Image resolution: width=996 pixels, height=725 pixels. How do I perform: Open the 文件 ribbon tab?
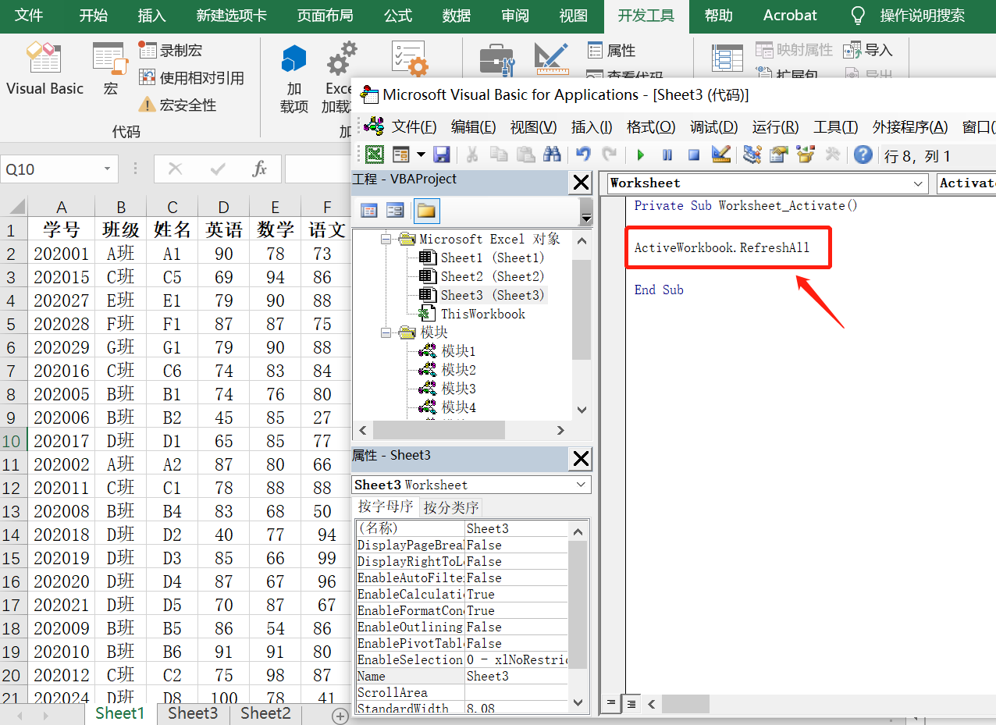pyautogui.click(x=29, y=16)
